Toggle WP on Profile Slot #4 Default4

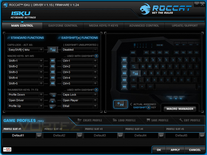(x=161, y=136)
